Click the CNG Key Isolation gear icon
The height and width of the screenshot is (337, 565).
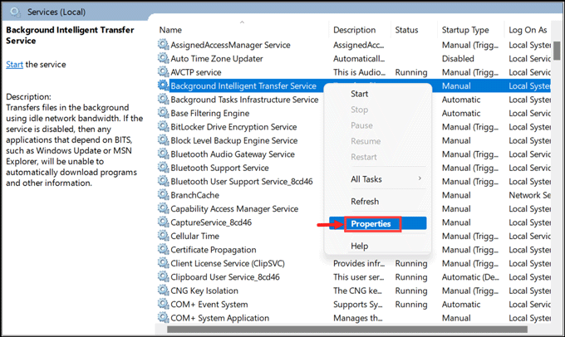[x=163, y=291]
